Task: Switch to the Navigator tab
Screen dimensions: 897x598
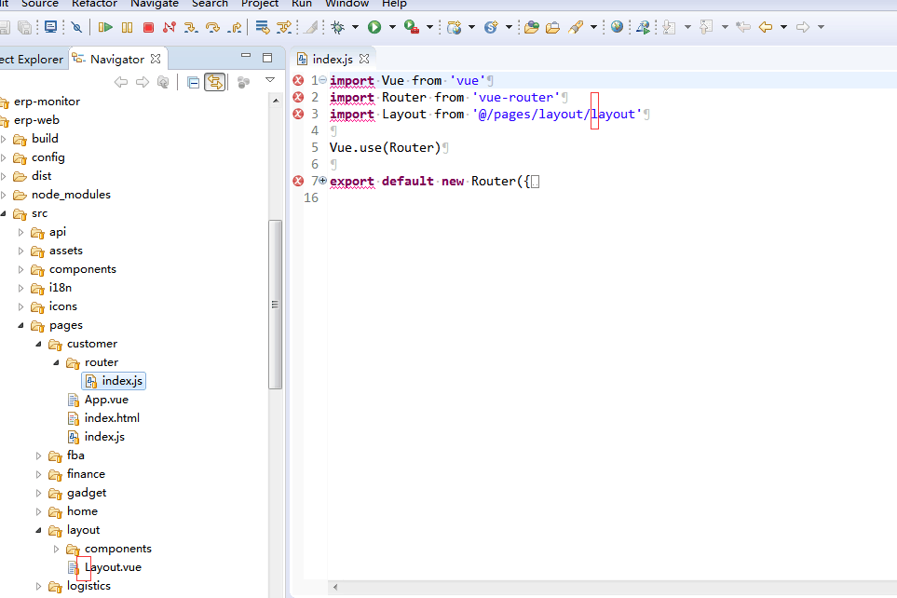Action: click(x=116, y=59)
